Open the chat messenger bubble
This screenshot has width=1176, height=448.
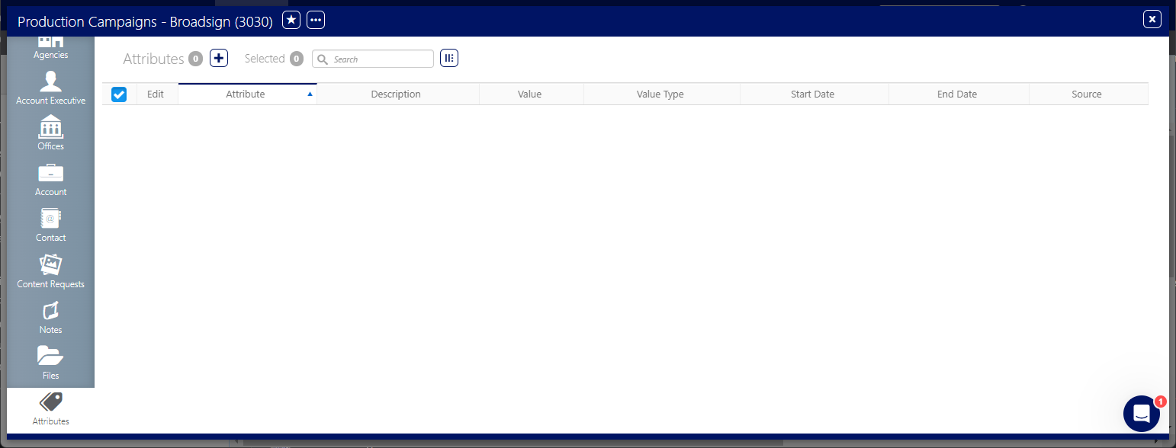(1142, 414)
